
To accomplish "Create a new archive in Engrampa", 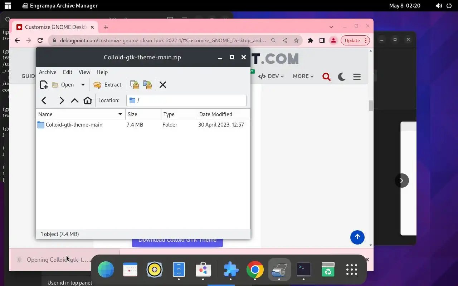I will tap(44, 85).
